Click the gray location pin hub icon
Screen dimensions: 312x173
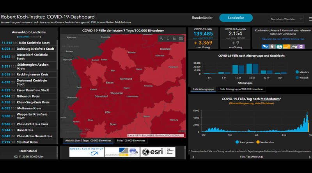click(x=272, y=47)
